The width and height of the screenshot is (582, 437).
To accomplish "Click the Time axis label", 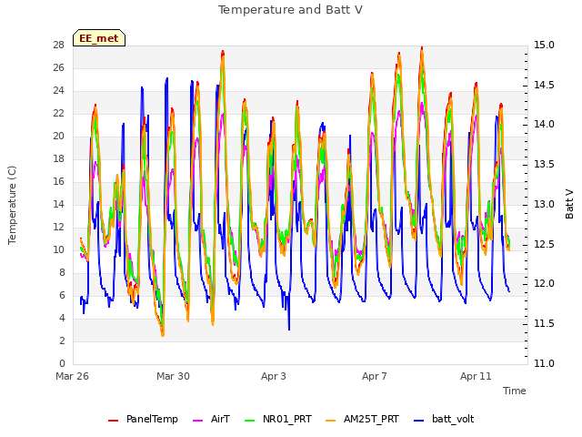I will click(515, 391).
